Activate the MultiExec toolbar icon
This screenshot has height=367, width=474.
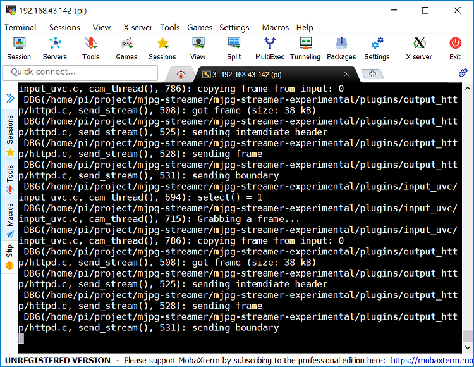point(270,49)
